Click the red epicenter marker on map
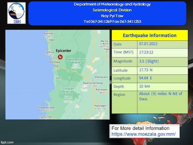Screen dimensions: 193x145 [60, 57]
